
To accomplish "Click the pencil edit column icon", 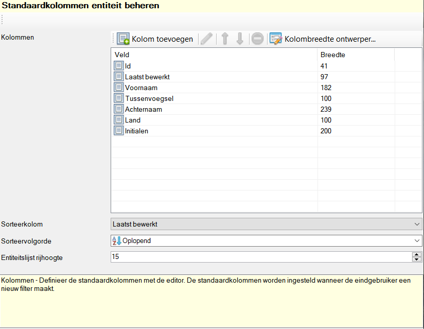I will pos(206,39).
